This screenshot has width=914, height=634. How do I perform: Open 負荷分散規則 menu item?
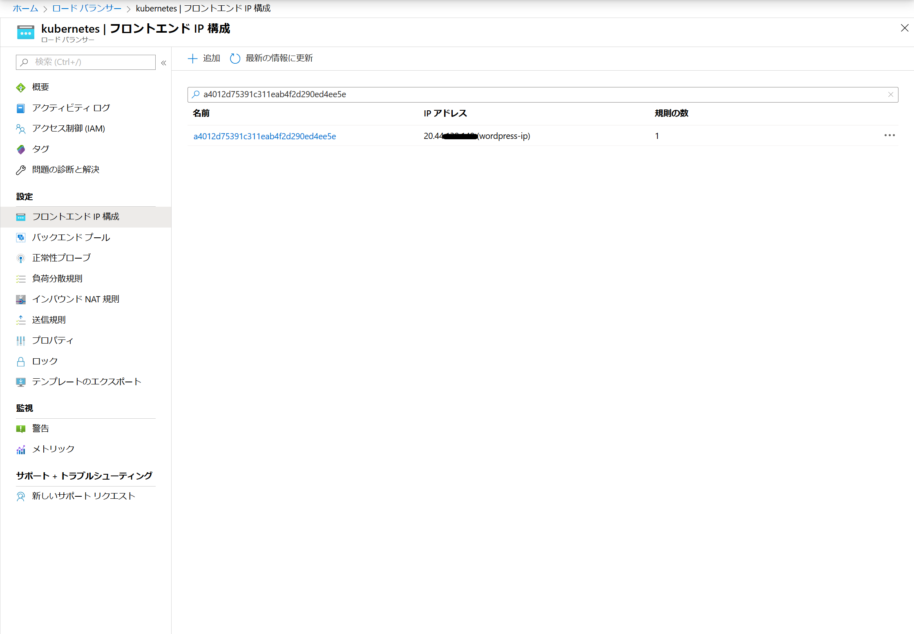[x=86, y=279]
